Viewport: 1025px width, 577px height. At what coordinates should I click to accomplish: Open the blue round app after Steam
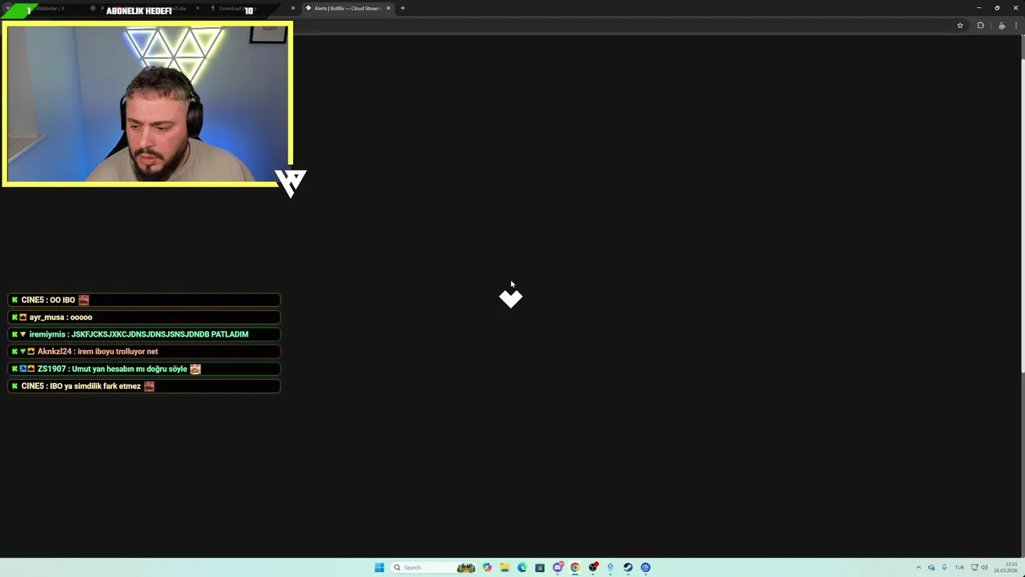[645, 567]
